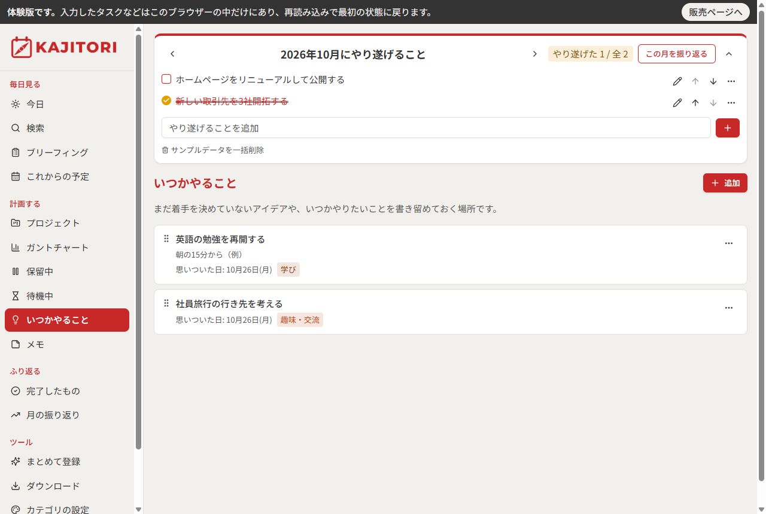Open more menu for 社員旅行の行き先を考える card
Image resolution: width=766 pixels, height=514 pixels.
click(x=729, y=308)
